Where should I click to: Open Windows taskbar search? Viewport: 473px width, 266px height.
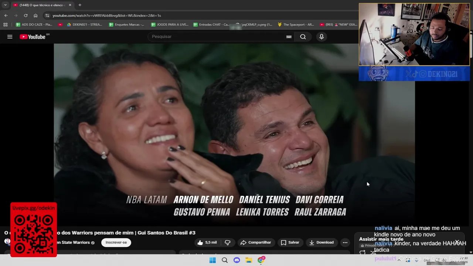click(x=225, y=260)
